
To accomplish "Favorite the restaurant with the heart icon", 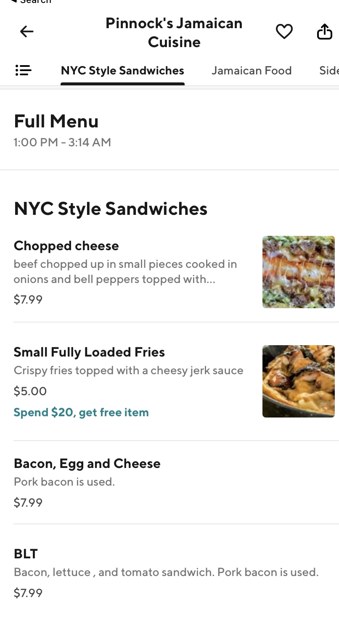I will (x=284, y=32).
